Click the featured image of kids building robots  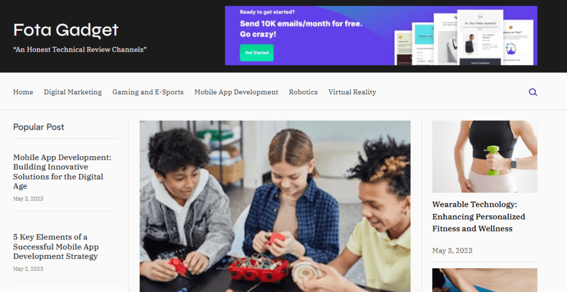click(275, 206)
